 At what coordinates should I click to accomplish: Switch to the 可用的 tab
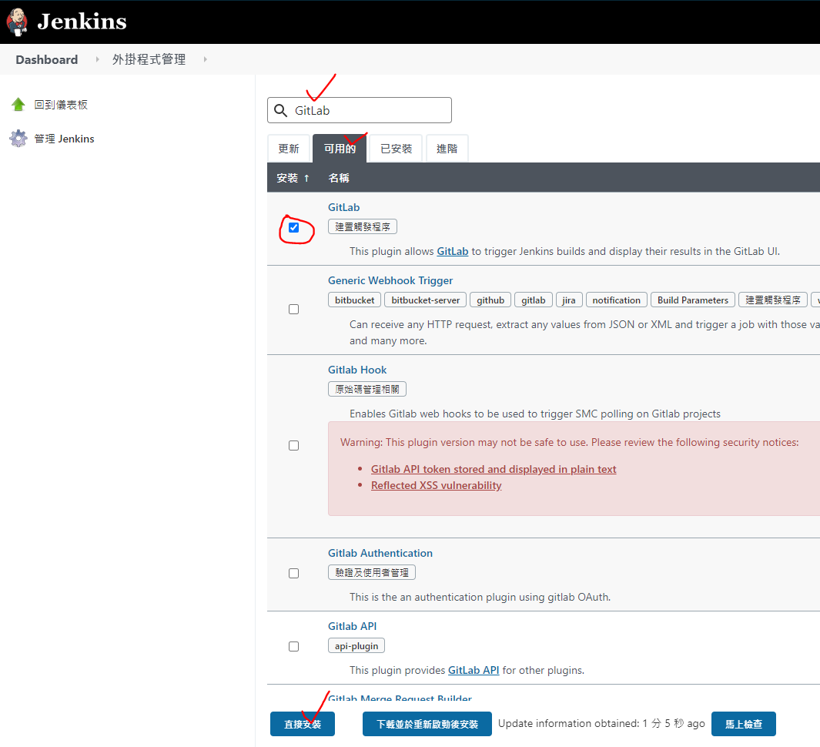click(340, 149)
